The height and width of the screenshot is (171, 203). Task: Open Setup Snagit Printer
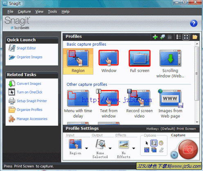[x=32, y=101]
